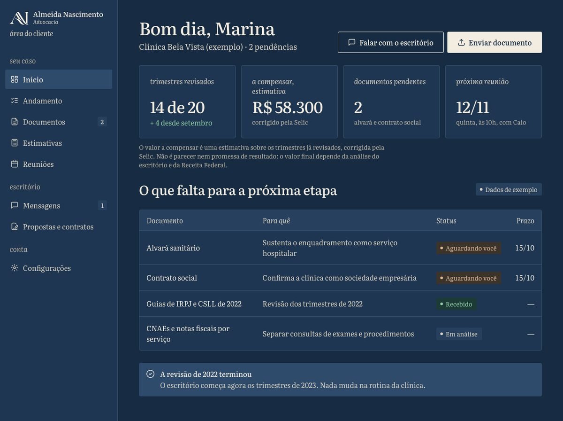Open the trimestres revisados card
This screenshot has height=421, width=563.
pyautogui.click(x=187, y=101)
